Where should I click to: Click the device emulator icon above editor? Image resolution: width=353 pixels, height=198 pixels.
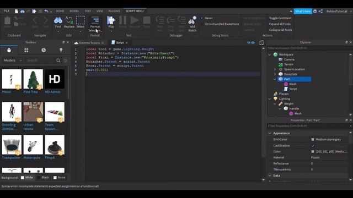pos(261,43)
